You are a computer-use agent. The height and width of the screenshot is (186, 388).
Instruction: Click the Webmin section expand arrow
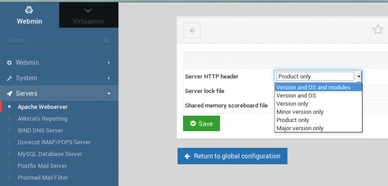point(109,63)
